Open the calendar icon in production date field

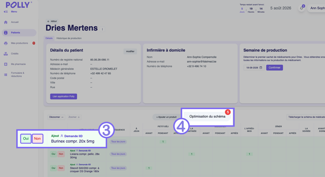(x=261, y=67)
